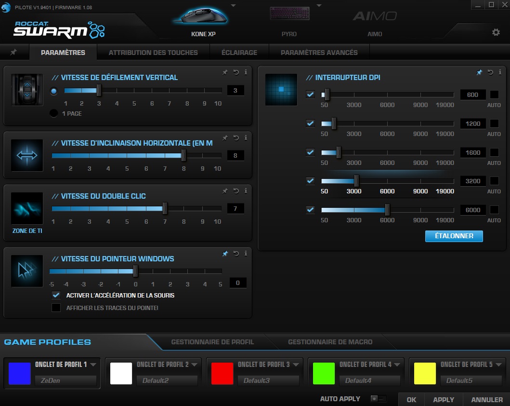The height and width of the screenshot is (406, 510).
Task: Click the Étalonner button
Action: click(454, 236)
